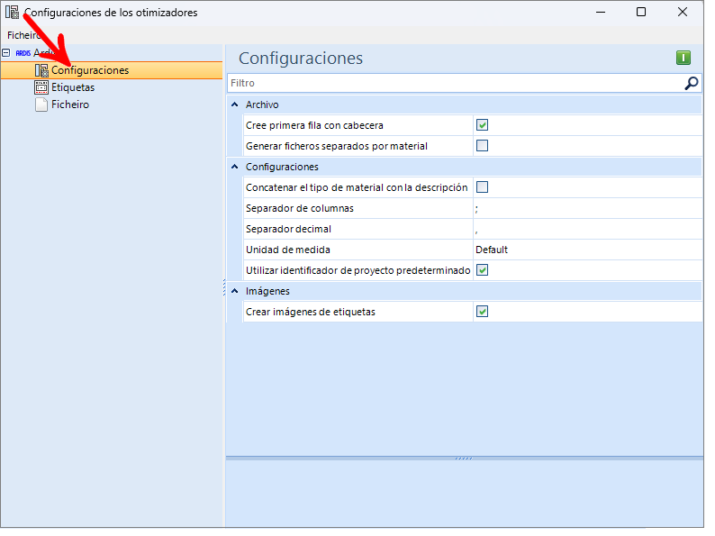Click the ARDIS logo icon in tree
Viewport: 715px width, 536px height.
tap(23, 53)
